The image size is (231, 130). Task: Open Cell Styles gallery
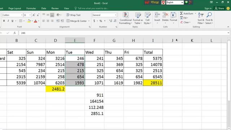click(147, 18)
